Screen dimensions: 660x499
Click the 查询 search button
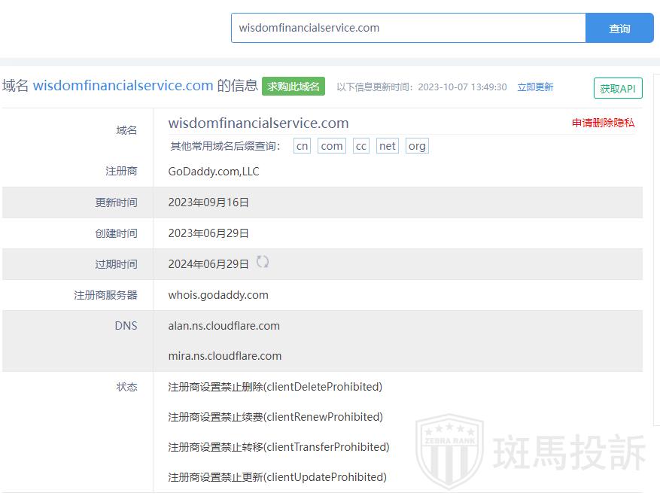click(619, 29)
